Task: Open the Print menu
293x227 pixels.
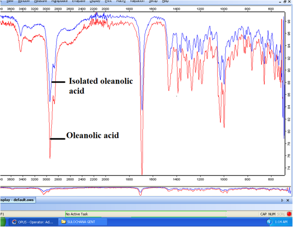Action: point(108,1)
